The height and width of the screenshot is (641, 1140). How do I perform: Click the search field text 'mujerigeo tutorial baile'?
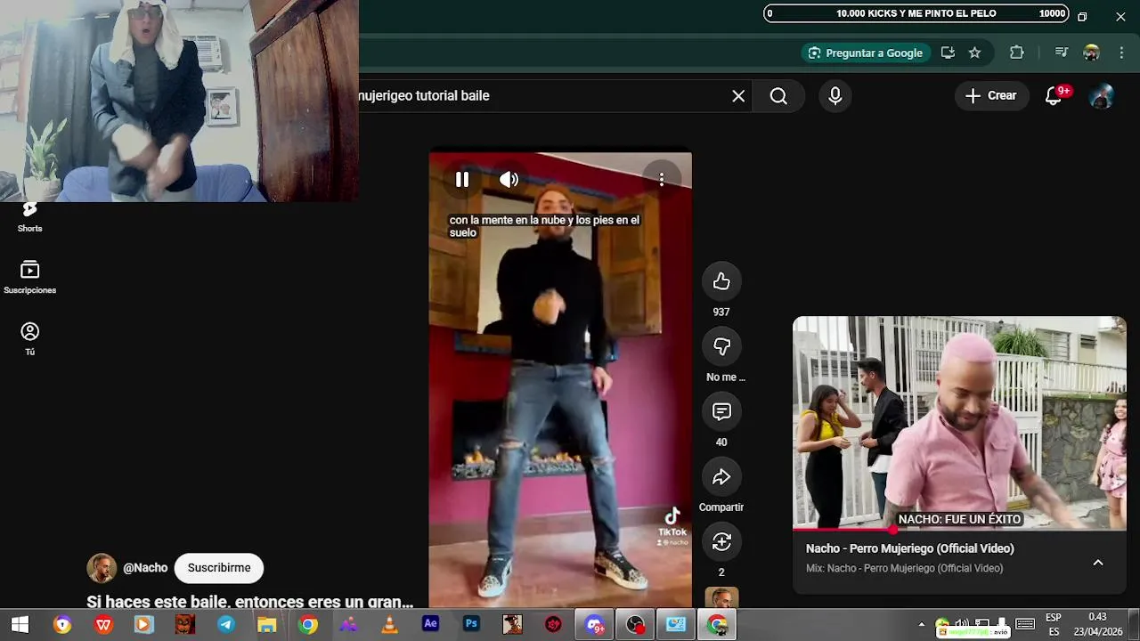tap(424, 95)
